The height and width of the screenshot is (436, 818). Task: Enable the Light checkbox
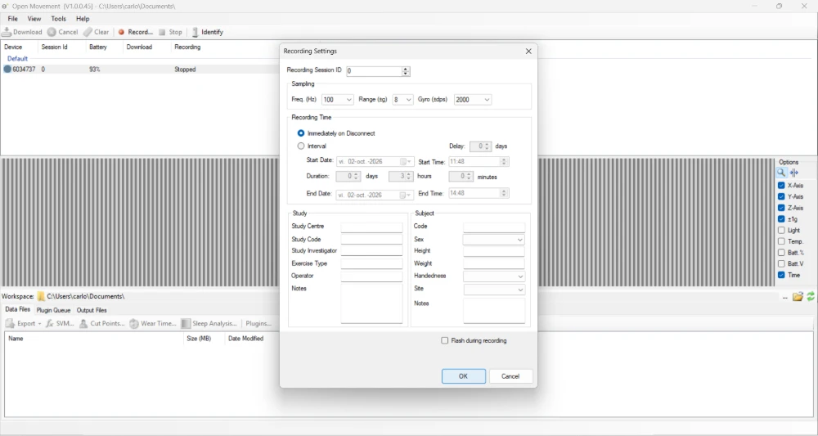tap(781, 230)
